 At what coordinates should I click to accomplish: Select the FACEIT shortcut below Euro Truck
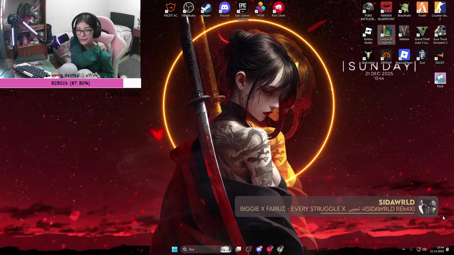(440, 57)
